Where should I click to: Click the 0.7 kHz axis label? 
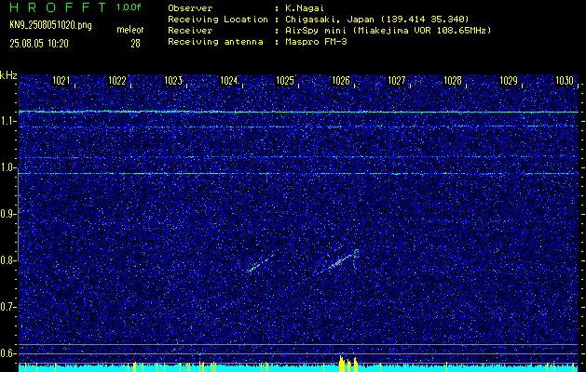(x=7, y=307)
